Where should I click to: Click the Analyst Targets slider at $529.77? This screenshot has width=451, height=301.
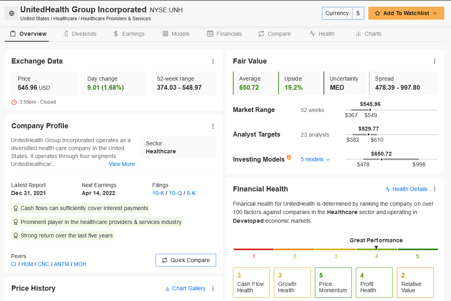pyautogui.click(x=368, y=135)
